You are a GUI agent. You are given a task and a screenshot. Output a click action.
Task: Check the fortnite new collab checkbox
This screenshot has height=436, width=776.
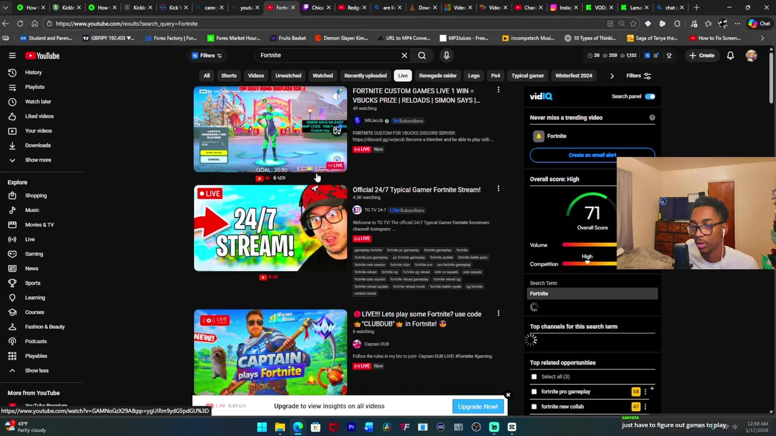[x=534, y=407]
